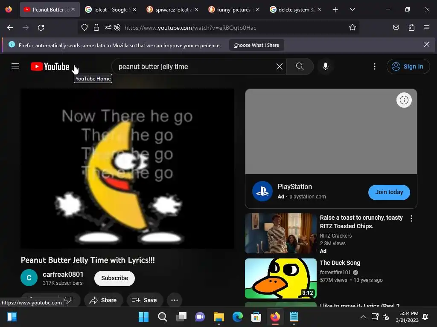437x327 pixels.
Task: Click the autoplay blocked icon in address bar
Action: (117, 27)
